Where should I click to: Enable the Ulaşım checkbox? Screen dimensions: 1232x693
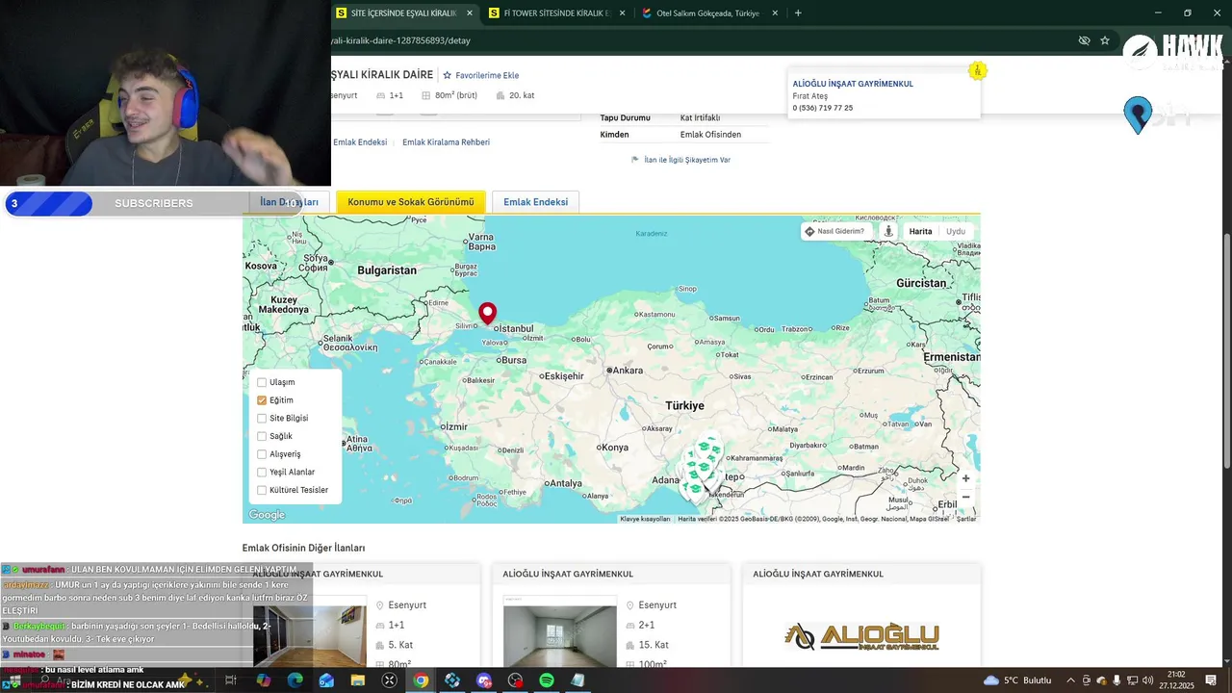pos(262,382)
